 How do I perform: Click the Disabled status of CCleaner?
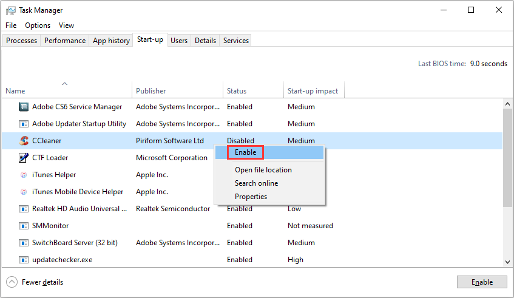pos(240,141)
